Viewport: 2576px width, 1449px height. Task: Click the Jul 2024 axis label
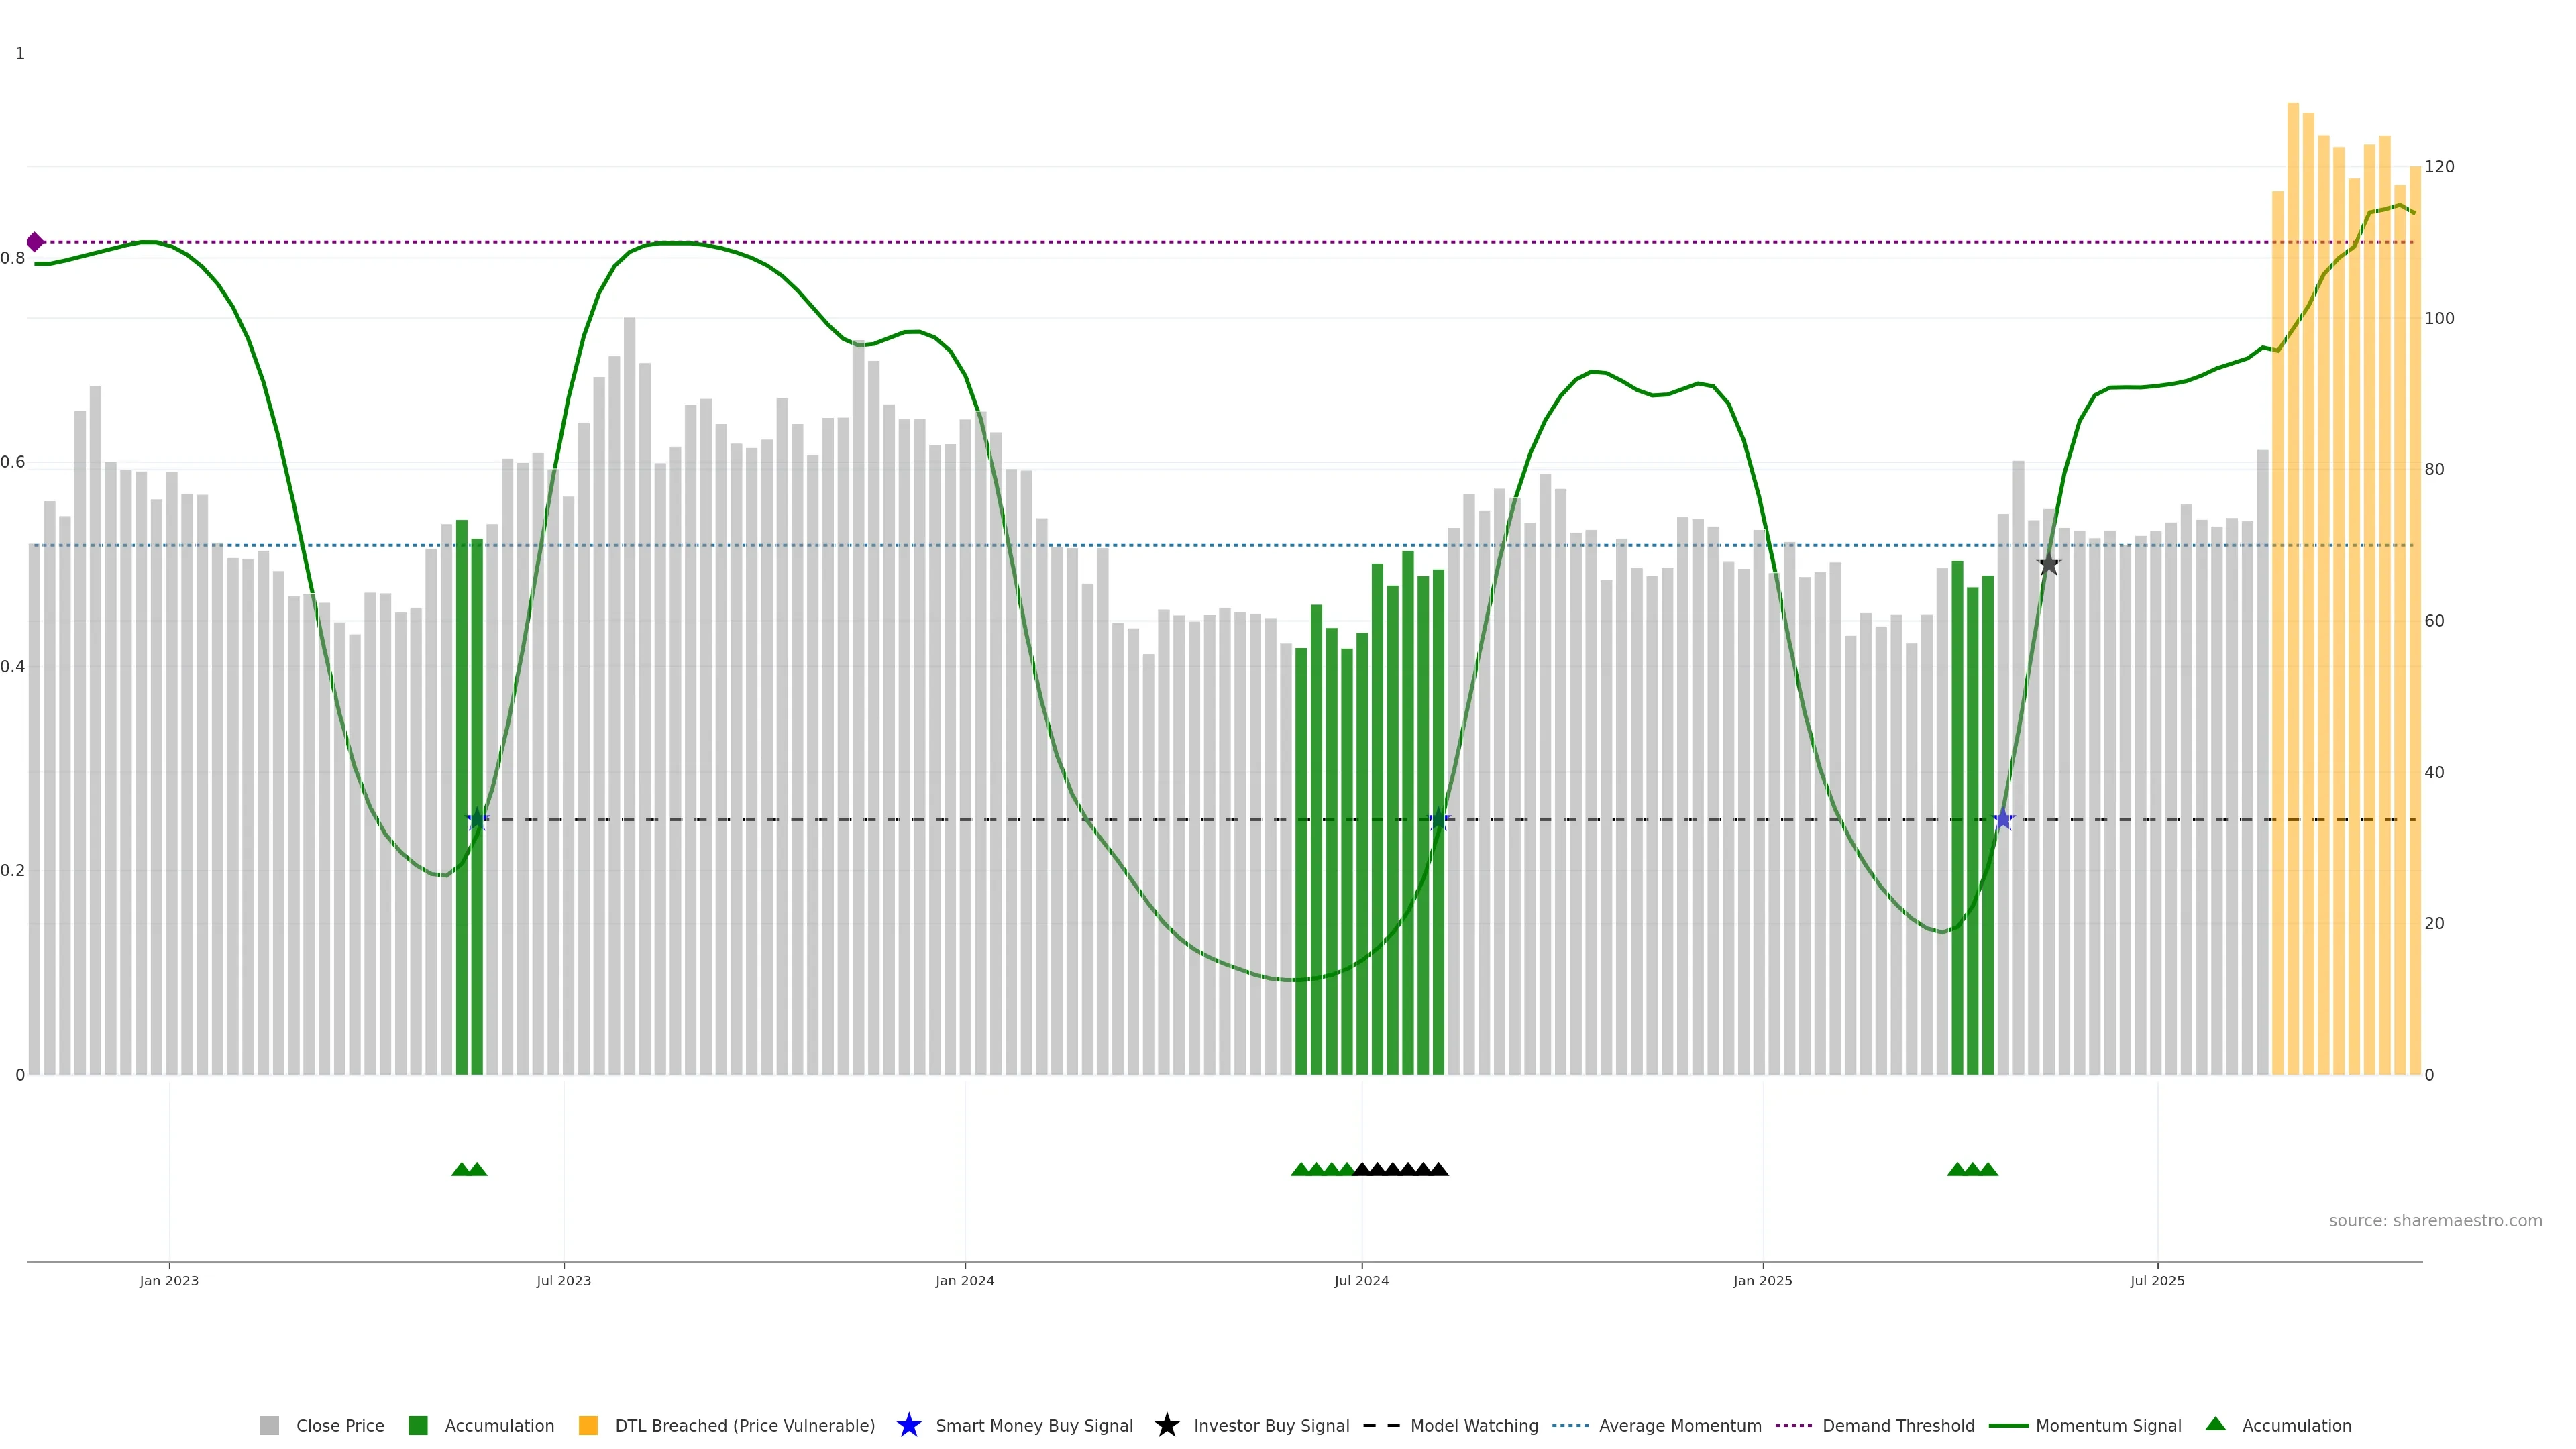coord(1361,1280)
